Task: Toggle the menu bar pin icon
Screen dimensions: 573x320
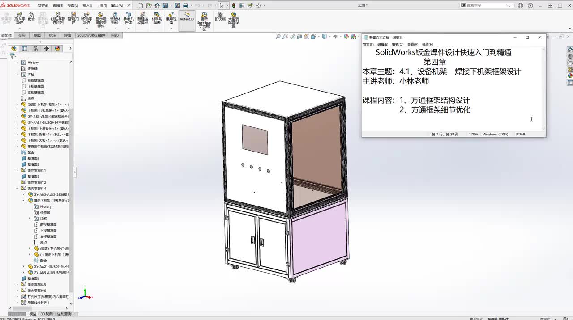Action: coord(129,5)
